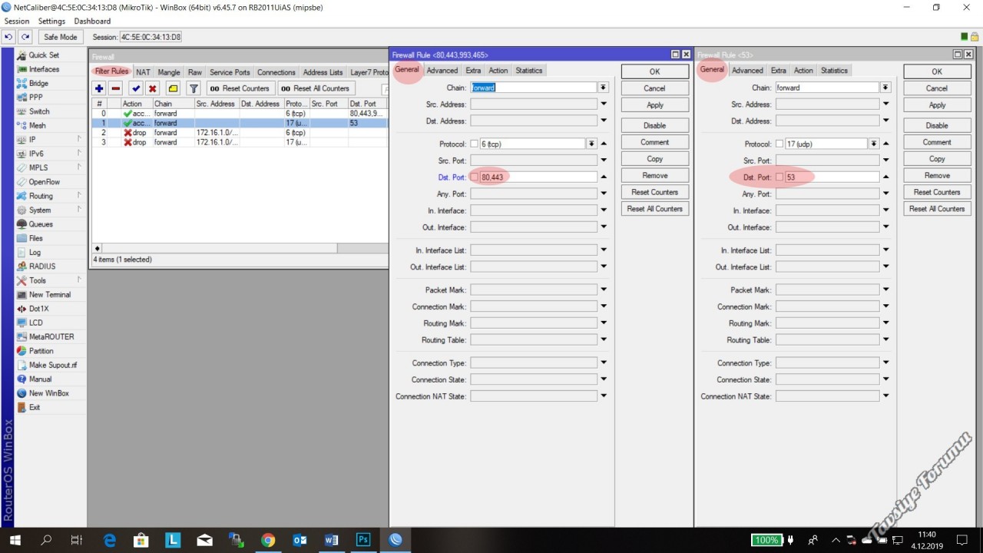Click the enable rule checkmark icon
The width and height of the screenshot is (983, 553).
pos(136,88)
